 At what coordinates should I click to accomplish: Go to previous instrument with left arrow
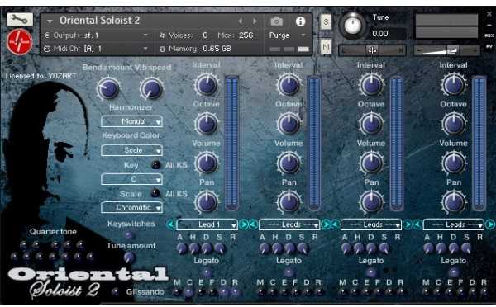point(241,21)
